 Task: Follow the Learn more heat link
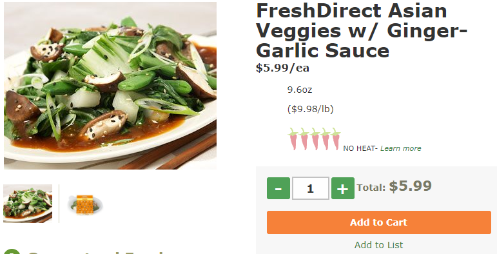[x=401, y=148]
